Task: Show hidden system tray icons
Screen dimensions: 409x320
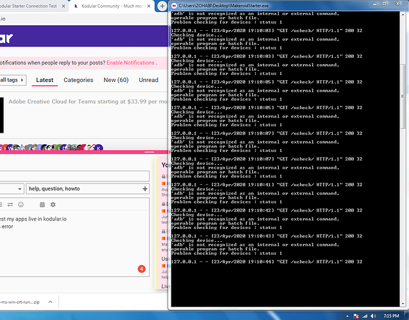Action: [347, 316]
